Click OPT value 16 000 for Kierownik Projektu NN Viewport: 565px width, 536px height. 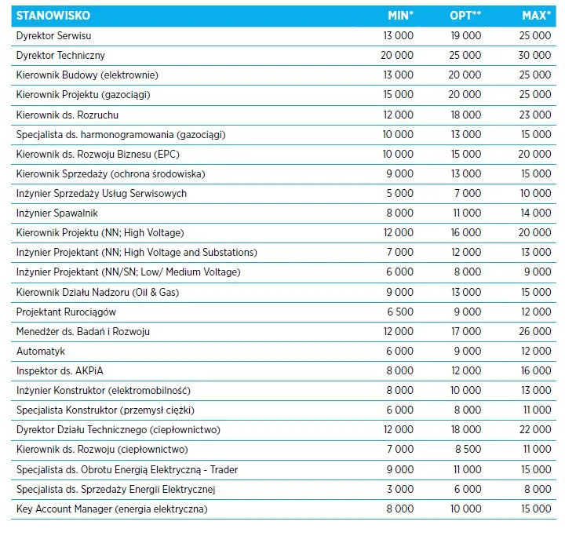465,232
